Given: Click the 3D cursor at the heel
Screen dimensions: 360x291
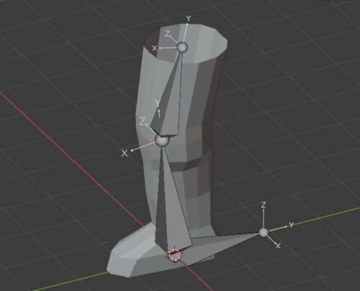Looking at the screenshot, I should 174,255.
